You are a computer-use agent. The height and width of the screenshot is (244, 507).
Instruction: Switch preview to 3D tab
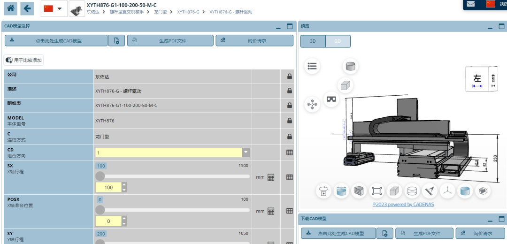pos(313,41)
